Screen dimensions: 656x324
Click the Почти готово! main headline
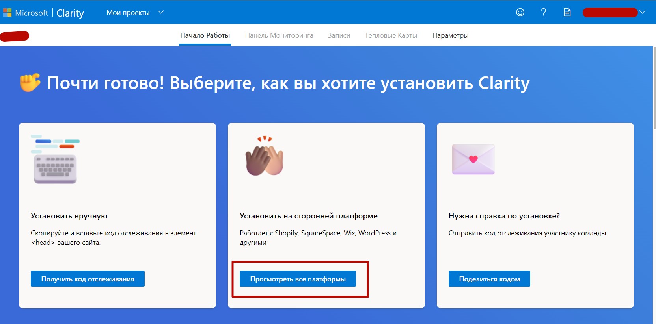point(288,83)
